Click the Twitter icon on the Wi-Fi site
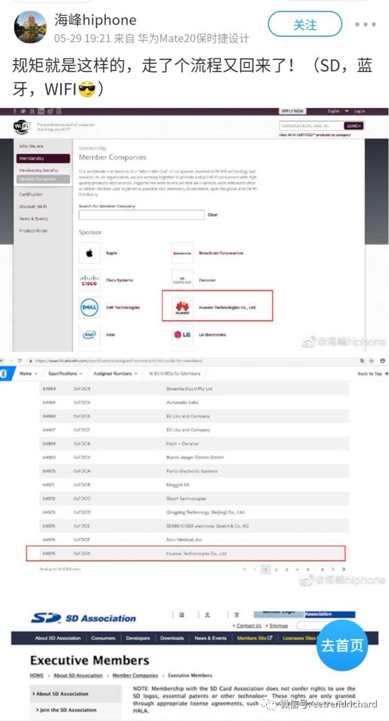Viewport: 389px width, 721px height. tap(24, 111)
